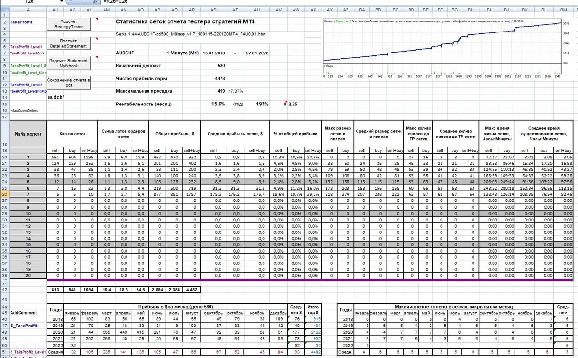Click the Setka 1.44-AUDCHF report file name
The height and width of the screenshot is (358, 578).
click(x=191, y=34)
